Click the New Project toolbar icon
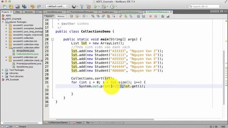228x128 pixels. point(11,6)
